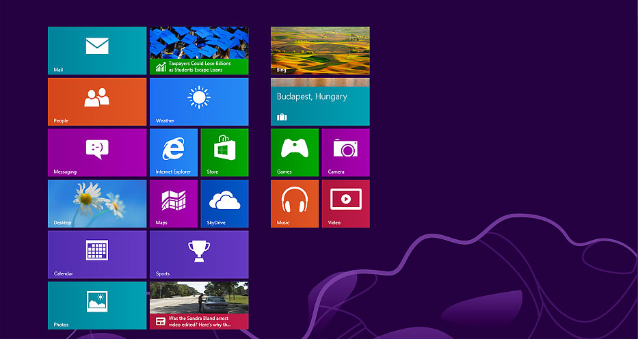Launch the Messaging app tile
The width and height of the screenshot is (638, 339).
click(x=97, y=152)
